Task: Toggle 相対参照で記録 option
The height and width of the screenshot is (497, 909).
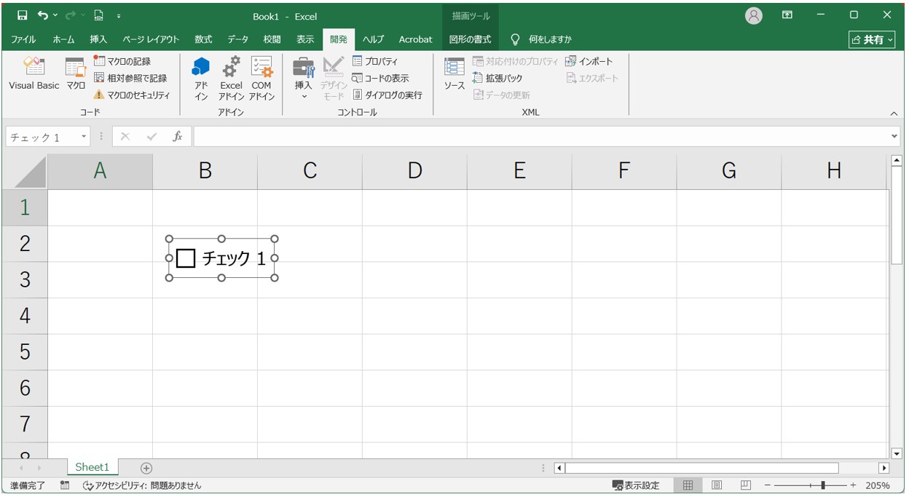Action: tap(131, 78)
